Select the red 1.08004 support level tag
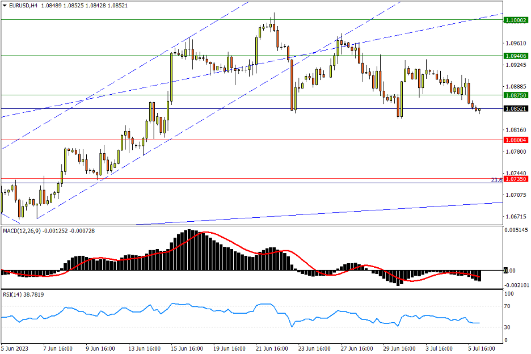The image size is (531, 354). (x=515, y=140)
